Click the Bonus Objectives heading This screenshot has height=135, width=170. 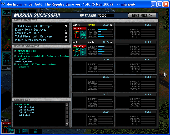point(24,61)
